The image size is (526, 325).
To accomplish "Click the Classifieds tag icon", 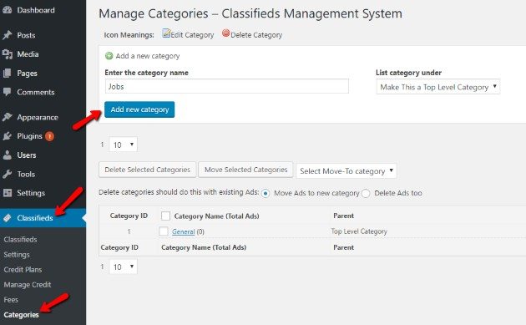I will click(x=7, y=218).
